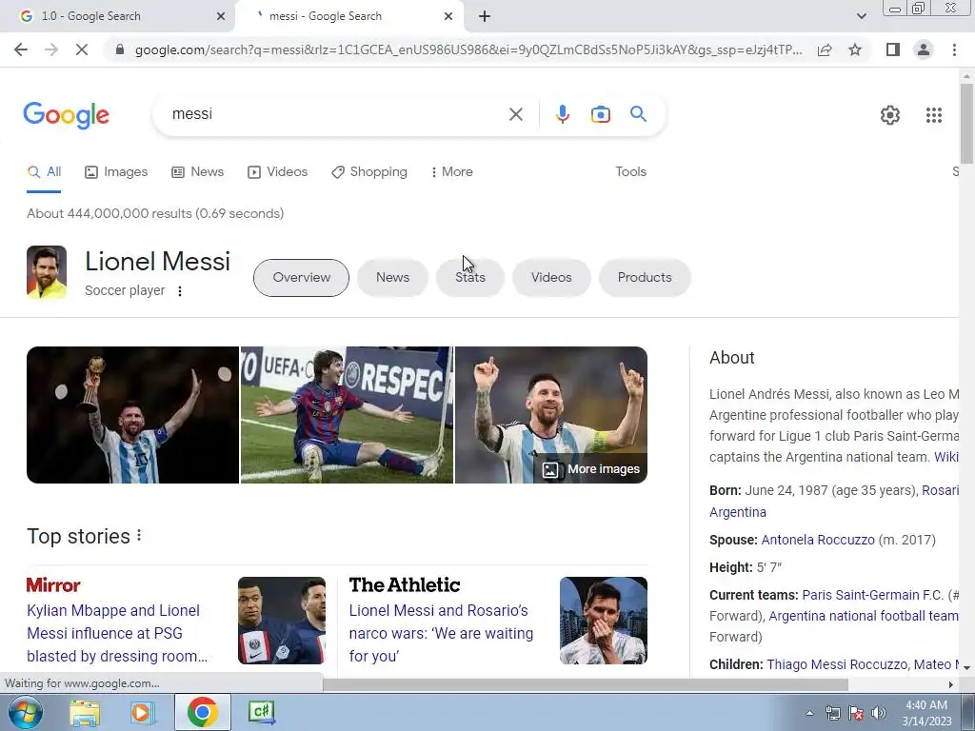Follow the Argentina national football team link

[x=863, y=616]
